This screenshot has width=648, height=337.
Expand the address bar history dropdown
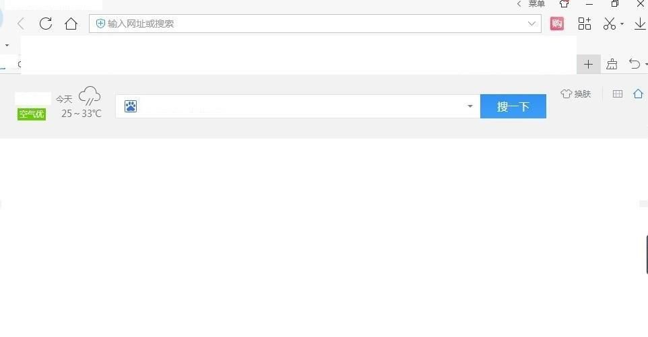(532, 24)
